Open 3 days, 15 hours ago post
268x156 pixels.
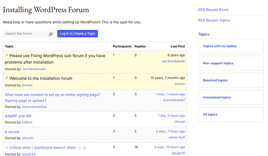point(170,147)
